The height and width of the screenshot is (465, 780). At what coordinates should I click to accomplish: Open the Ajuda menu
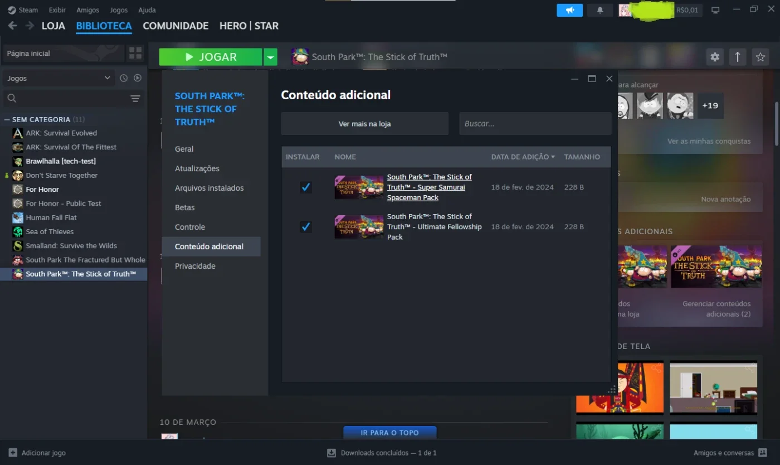tap(147, 10)
